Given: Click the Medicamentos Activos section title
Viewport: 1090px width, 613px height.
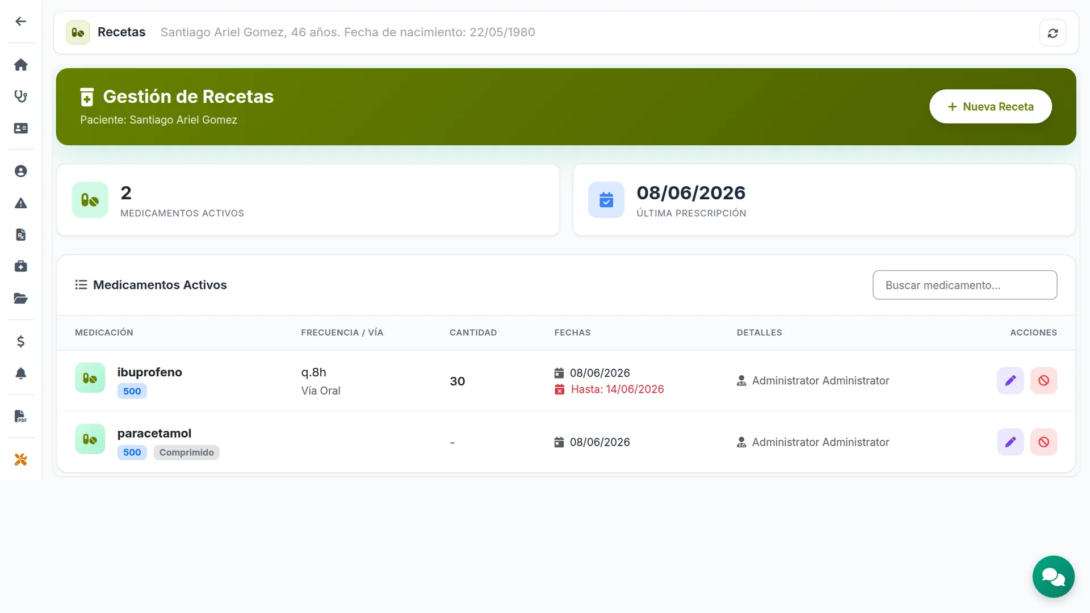Looking at the screenshot, I should 160,285.
